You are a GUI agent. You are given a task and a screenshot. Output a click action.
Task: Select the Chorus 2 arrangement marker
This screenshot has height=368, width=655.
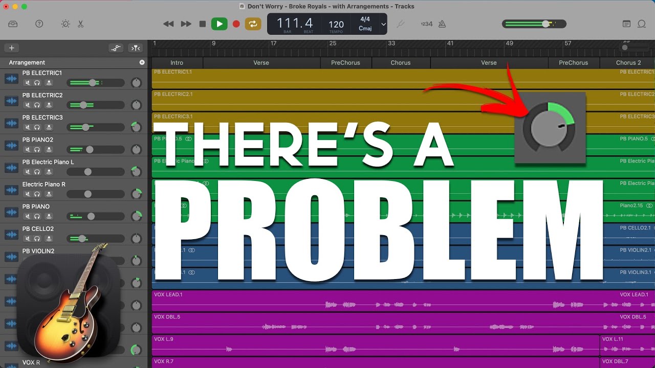[628, 63]
